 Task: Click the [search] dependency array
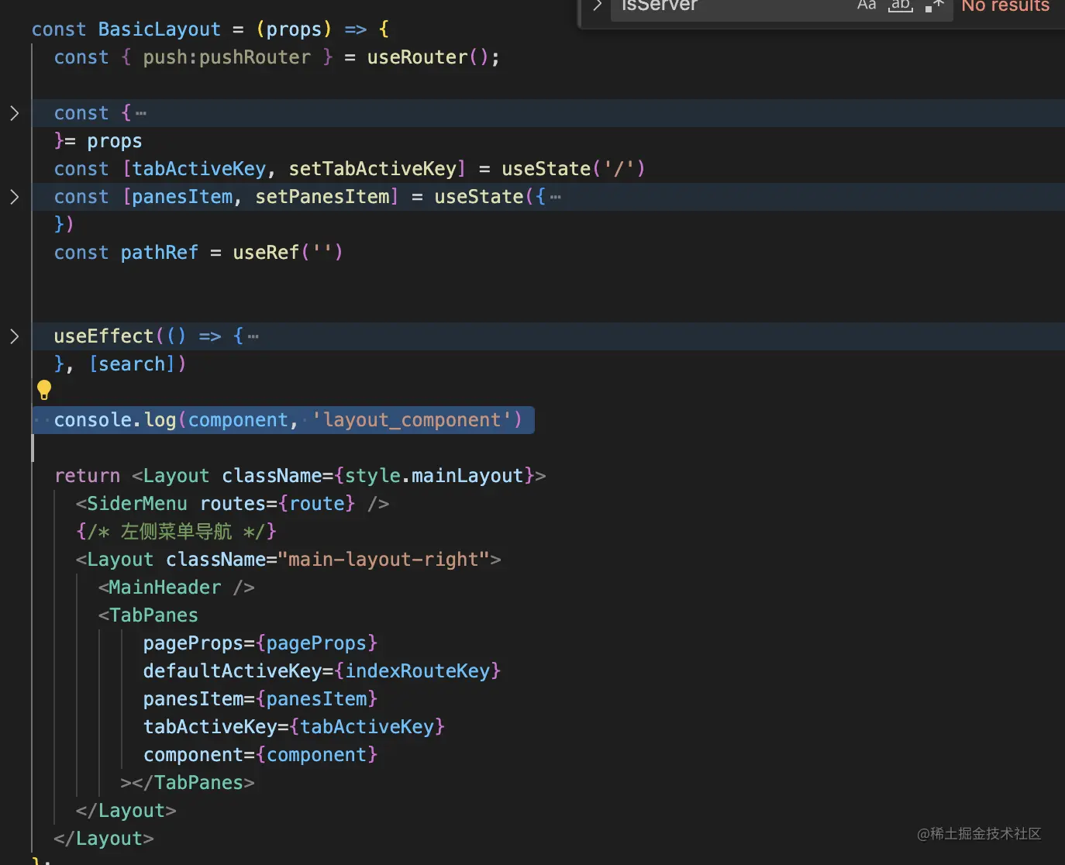click(x=133, y=364)
